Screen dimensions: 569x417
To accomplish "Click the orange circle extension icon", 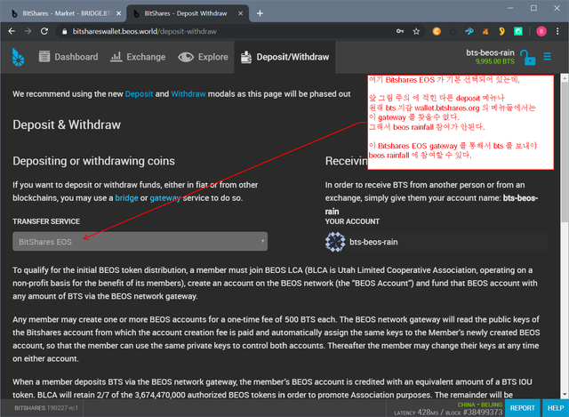I will click(x=437, y=32).
